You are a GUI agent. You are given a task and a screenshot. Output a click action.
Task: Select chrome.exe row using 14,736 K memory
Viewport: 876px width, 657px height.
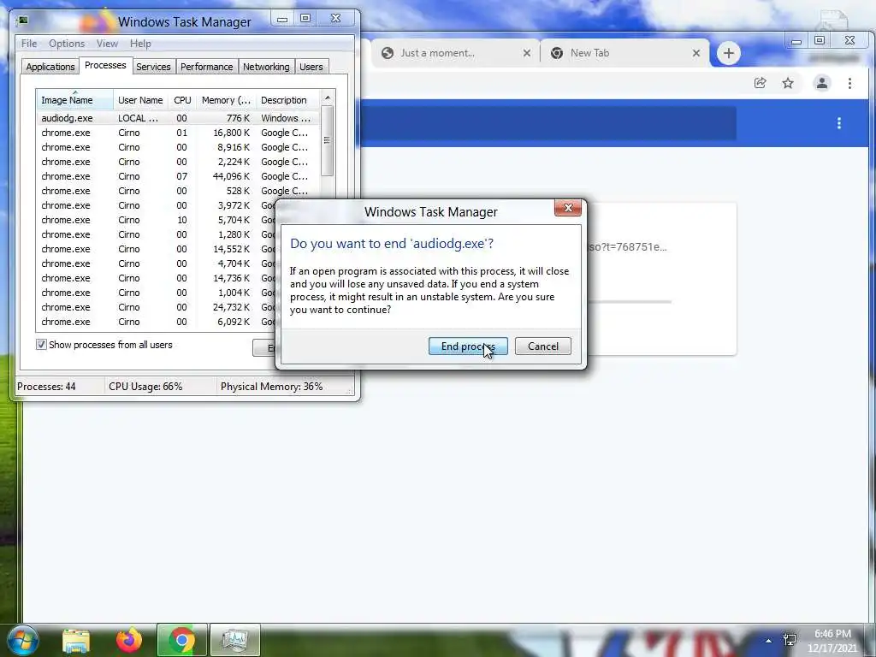[157, 278]
